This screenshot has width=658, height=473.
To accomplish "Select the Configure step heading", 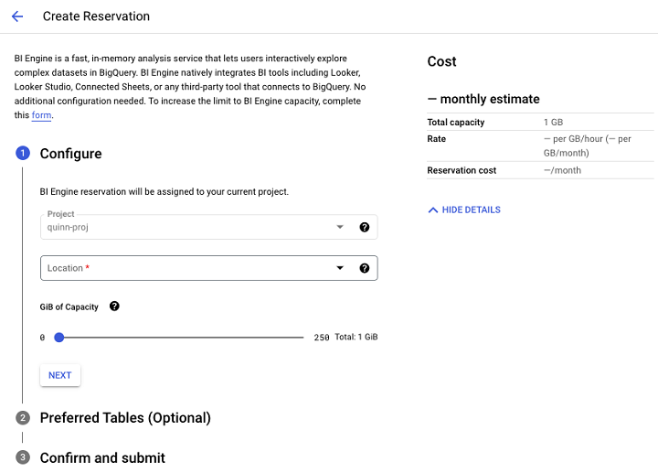I will pyautogui.click(x=70, y=154).
